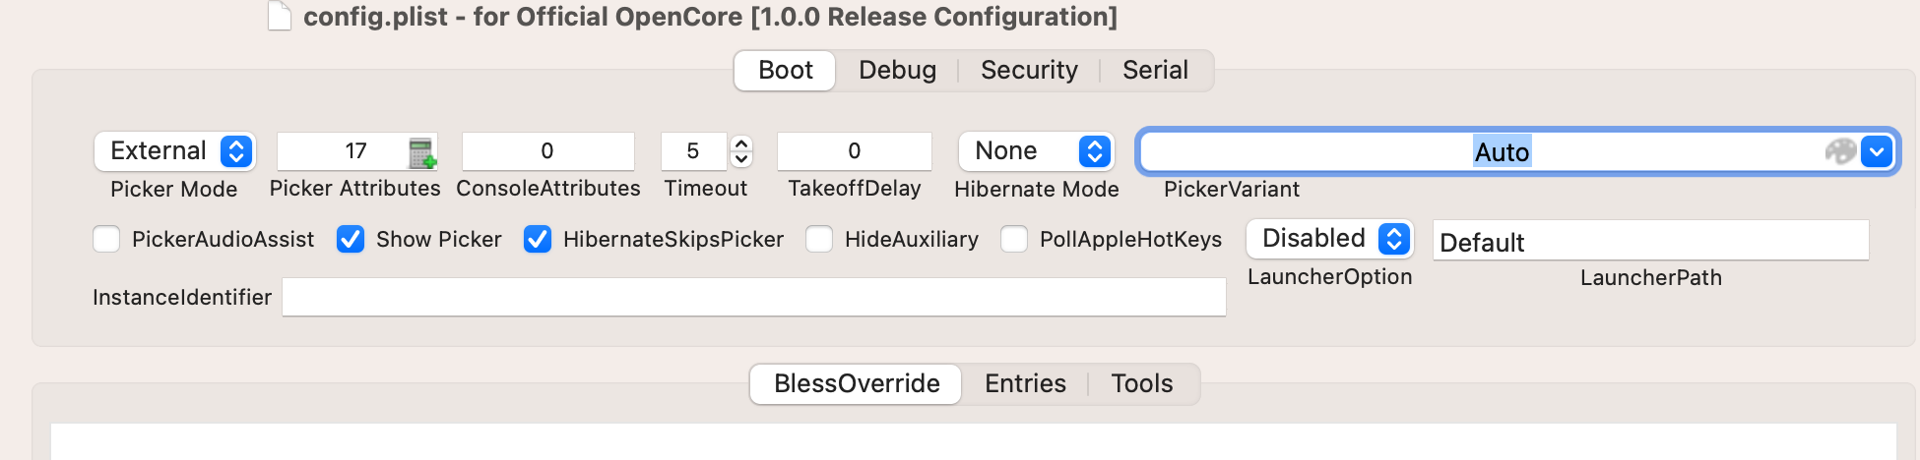Click the InstanceIdentifier text field

click(x=753, y=297)
